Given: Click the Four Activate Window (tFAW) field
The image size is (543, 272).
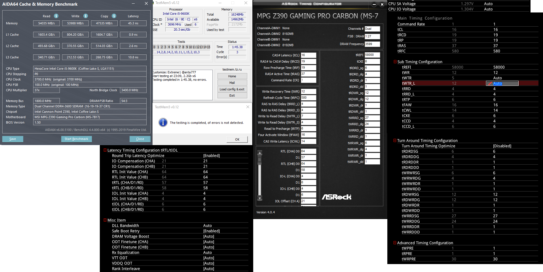Looking at the screenshot, I should (x=309, y=135).
